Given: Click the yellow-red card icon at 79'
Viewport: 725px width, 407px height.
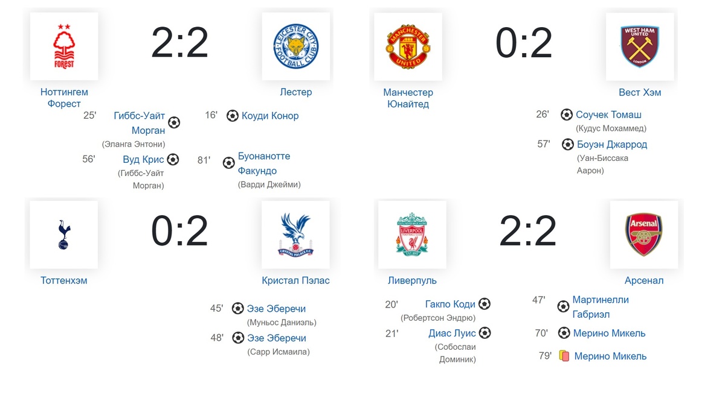Looking at the screenshot, I should (x=564, y=356).
